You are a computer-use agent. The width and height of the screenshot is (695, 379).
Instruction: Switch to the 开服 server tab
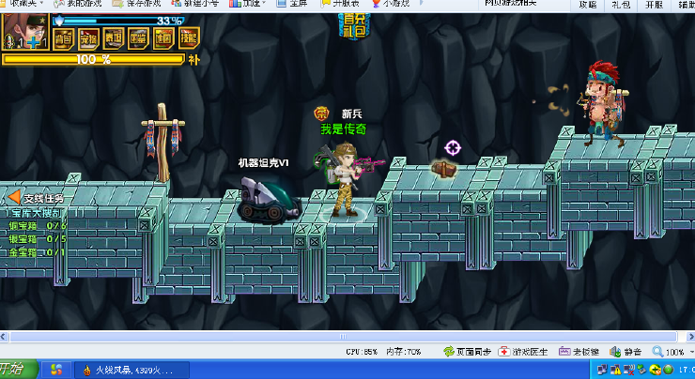654,5
